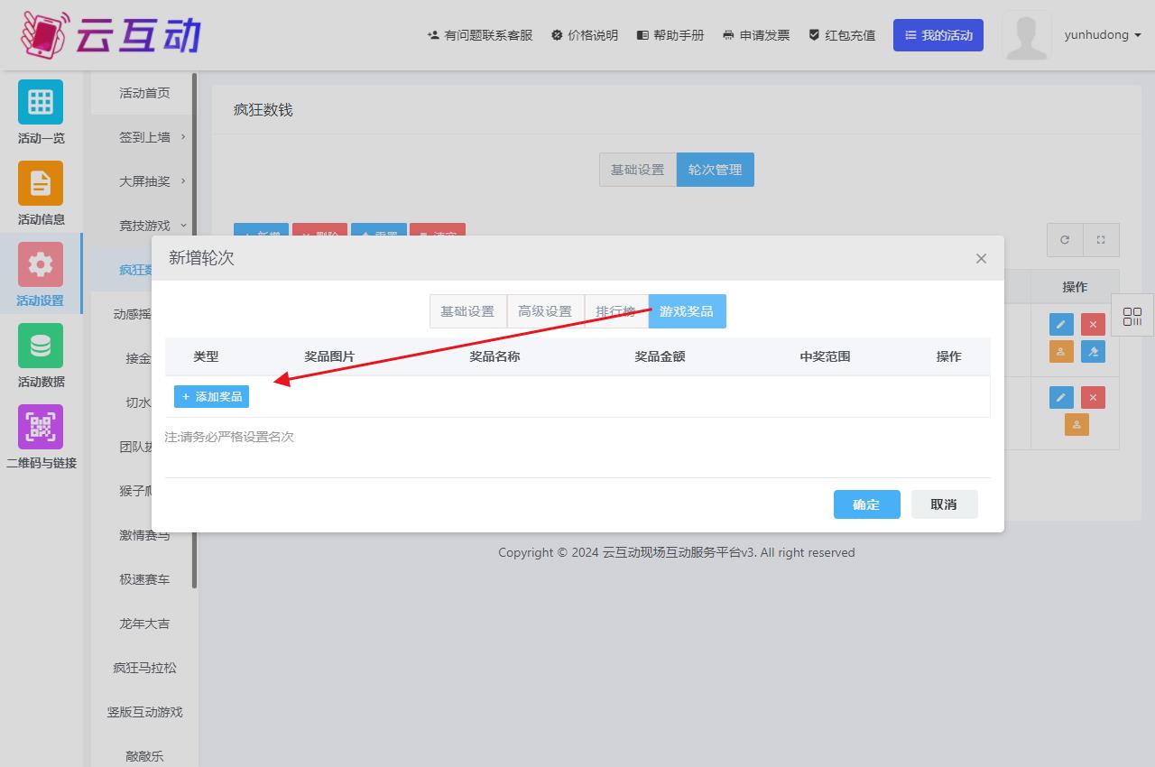Click the user avatar picture

pyautogui.click(x=1027, y=36)
